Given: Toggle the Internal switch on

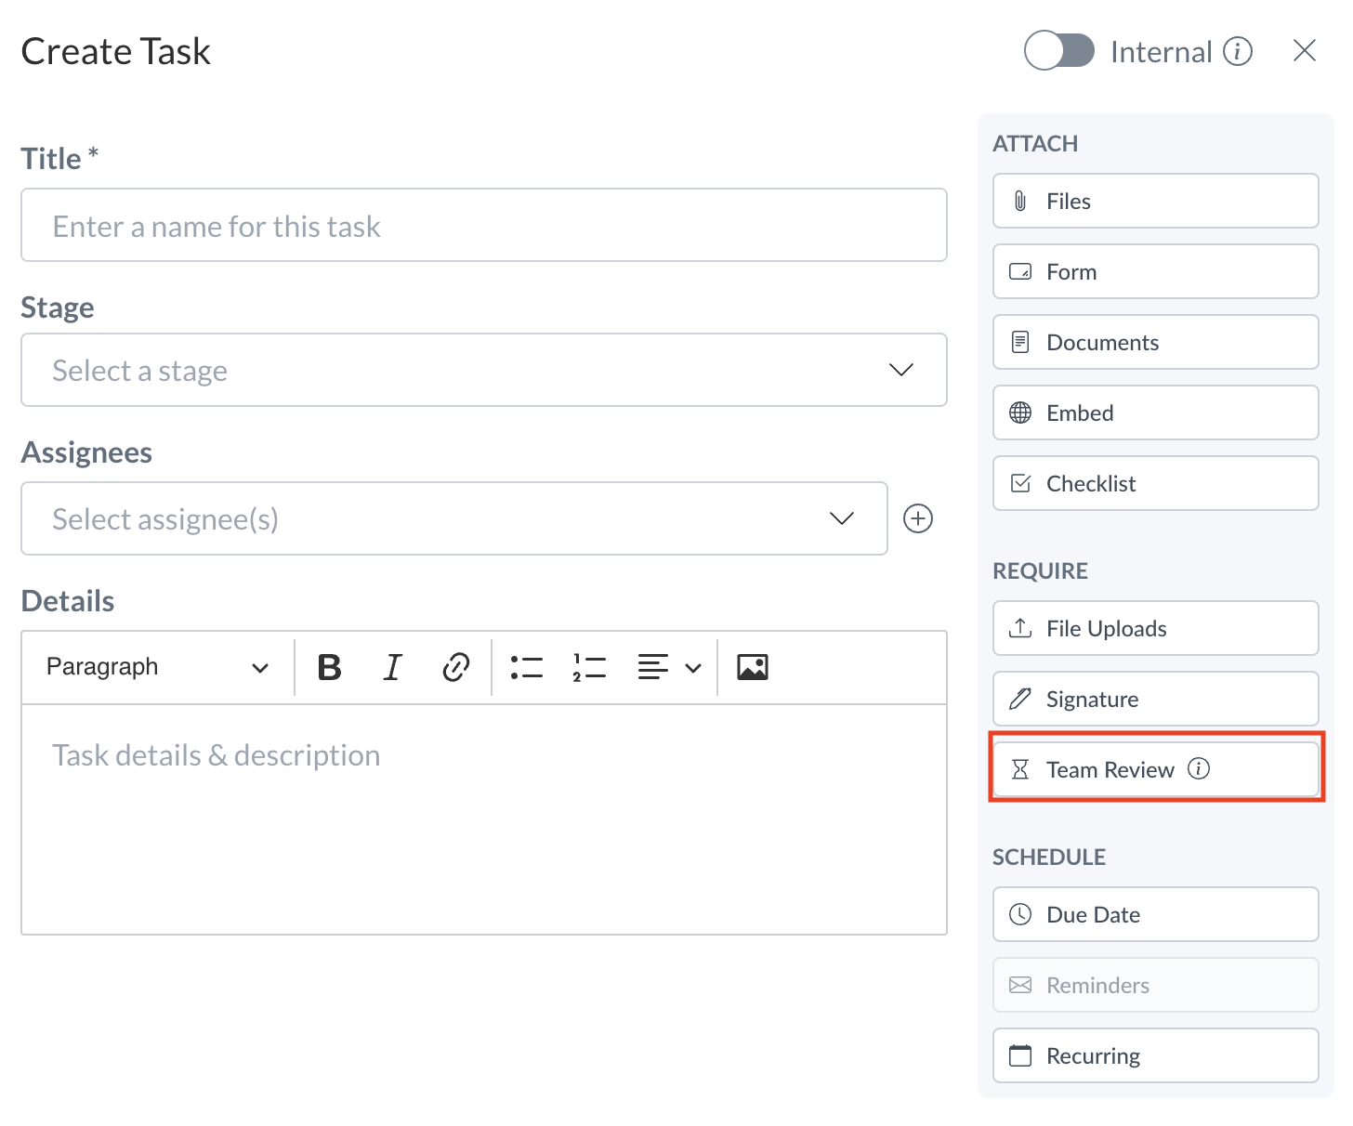Looking at the screenshot, I should pyautogui.click(x=1058, y=51).
